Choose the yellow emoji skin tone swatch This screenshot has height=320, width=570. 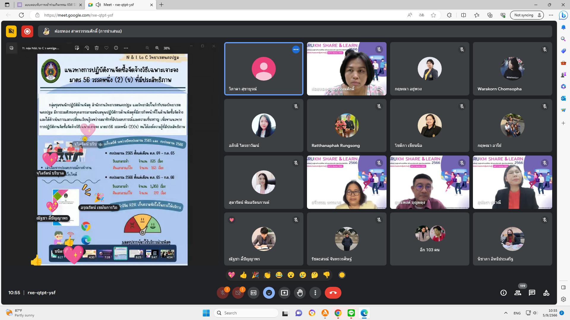click(x=342, y=275)
